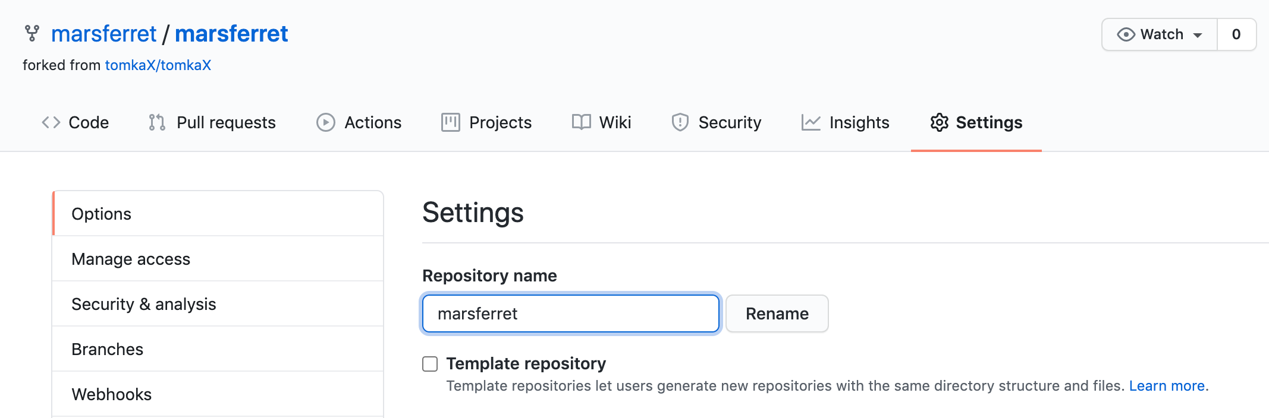Open the Security tab label
This screenshot has height=418, width=1269.
[730, 122]
